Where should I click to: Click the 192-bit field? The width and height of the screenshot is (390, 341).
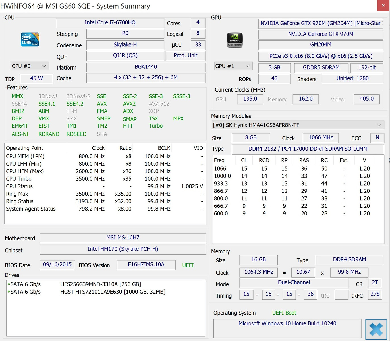367,68
